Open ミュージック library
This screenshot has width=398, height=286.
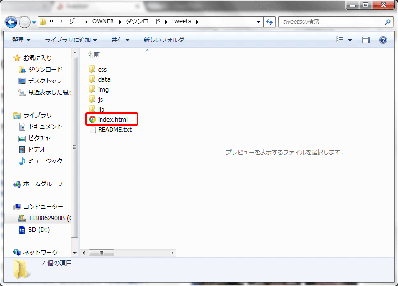(x=45, y=161)
